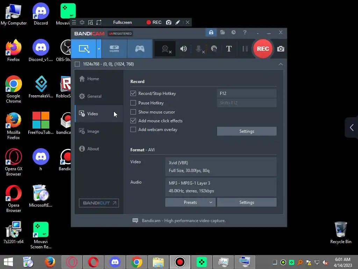The image size is (358, 269).
Task: Toggle Record/Stop Hotkey checkbox
Action: 133,93
